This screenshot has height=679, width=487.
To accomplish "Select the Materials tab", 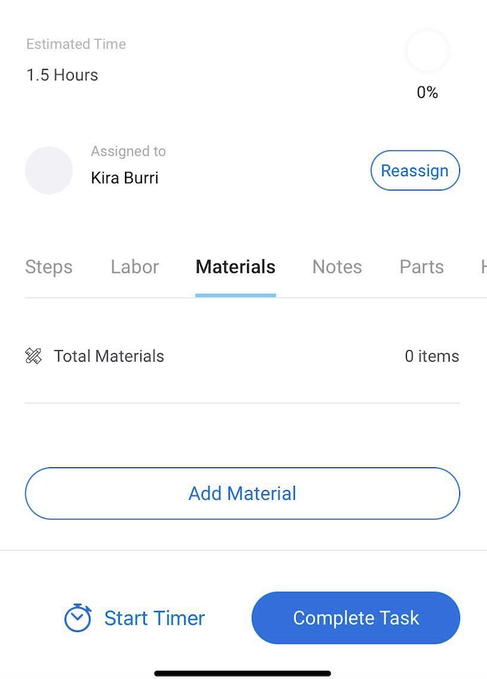I will [236, 267].
